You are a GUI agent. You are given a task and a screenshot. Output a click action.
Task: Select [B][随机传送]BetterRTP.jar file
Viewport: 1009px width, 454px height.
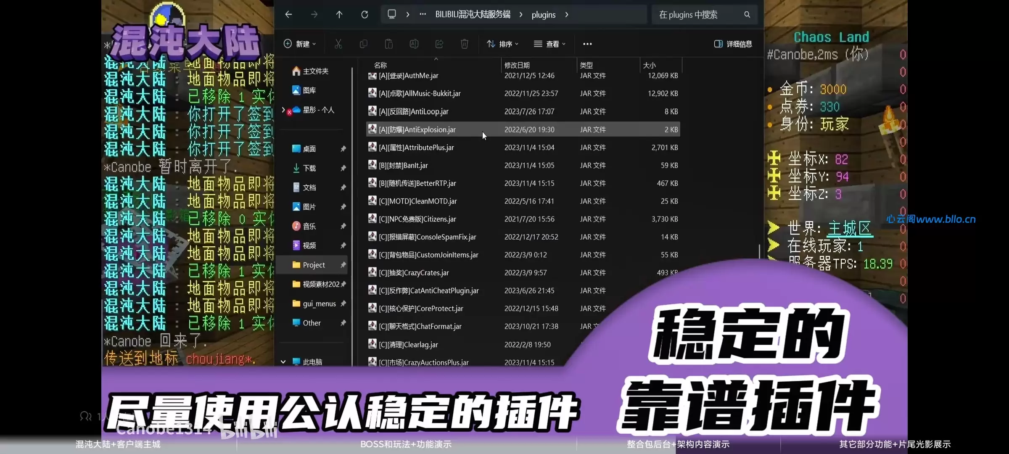click(x=523, y=183)
